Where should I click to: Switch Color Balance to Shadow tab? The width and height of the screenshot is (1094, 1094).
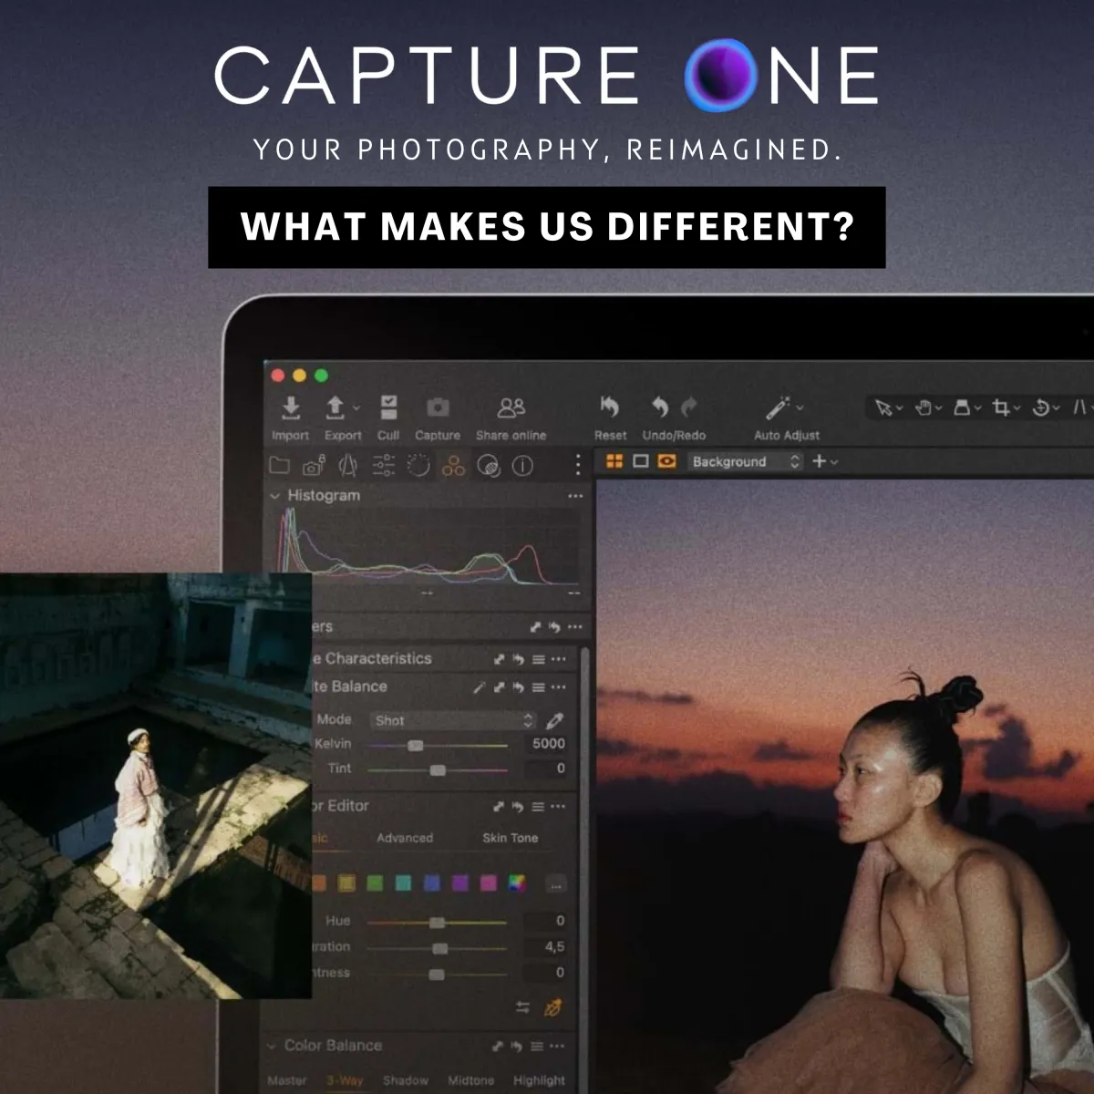[406, 1080]
